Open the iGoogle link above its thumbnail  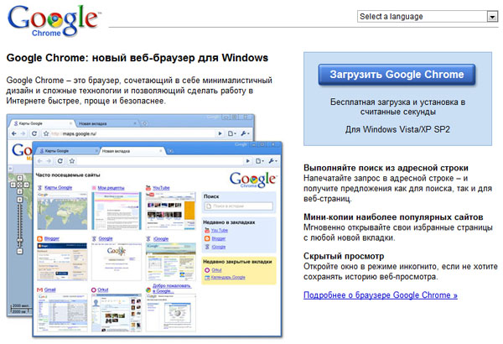click(x=161, y=238)
